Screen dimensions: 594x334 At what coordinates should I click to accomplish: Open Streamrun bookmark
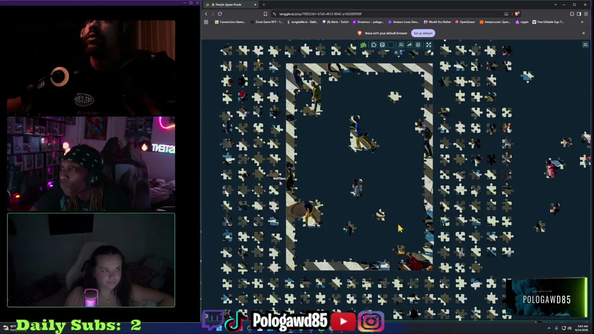[x=368, y=22]
